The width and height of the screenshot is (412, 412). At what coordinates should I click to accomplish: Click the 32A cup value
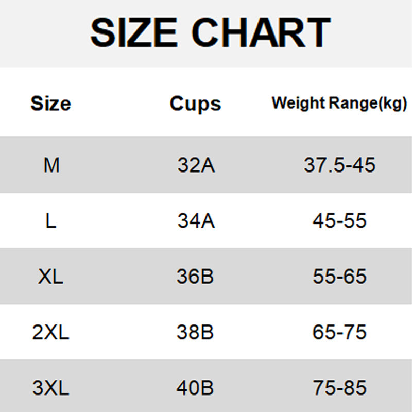(x=196, y=165)
